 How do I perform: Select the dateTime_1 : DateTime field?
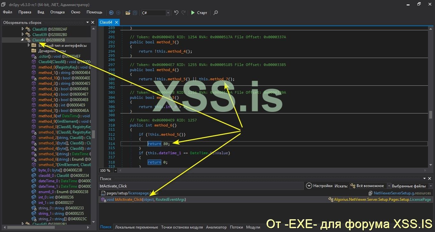coord(61,186)
